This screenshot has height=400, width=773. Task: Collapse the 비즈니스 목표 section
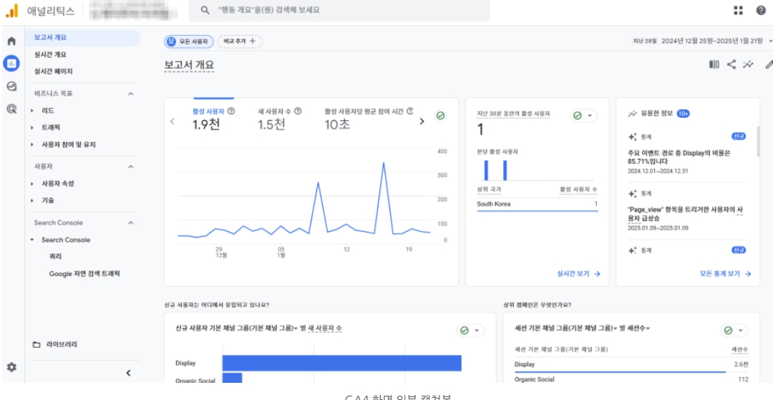(131, 94)
